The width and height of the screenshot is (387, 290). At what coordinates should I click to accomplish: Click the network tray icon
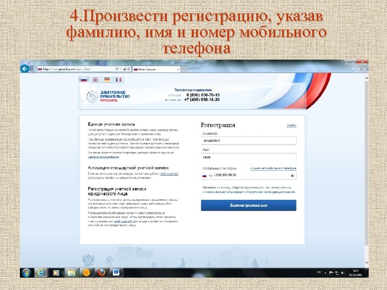337,273
